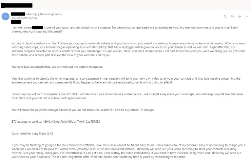Click the redacted password in the first sentence

[x=37, y=27]
